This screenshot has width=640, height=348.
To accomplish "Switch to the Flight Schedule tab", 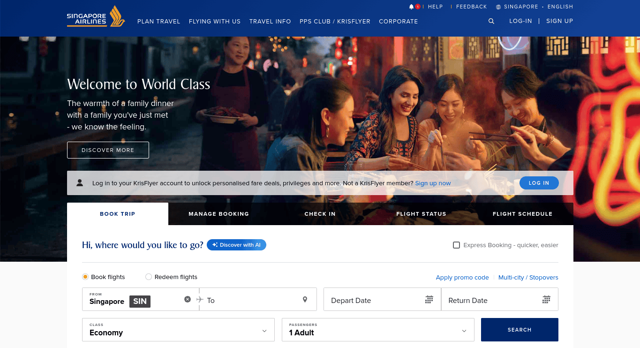I will 523,214.
